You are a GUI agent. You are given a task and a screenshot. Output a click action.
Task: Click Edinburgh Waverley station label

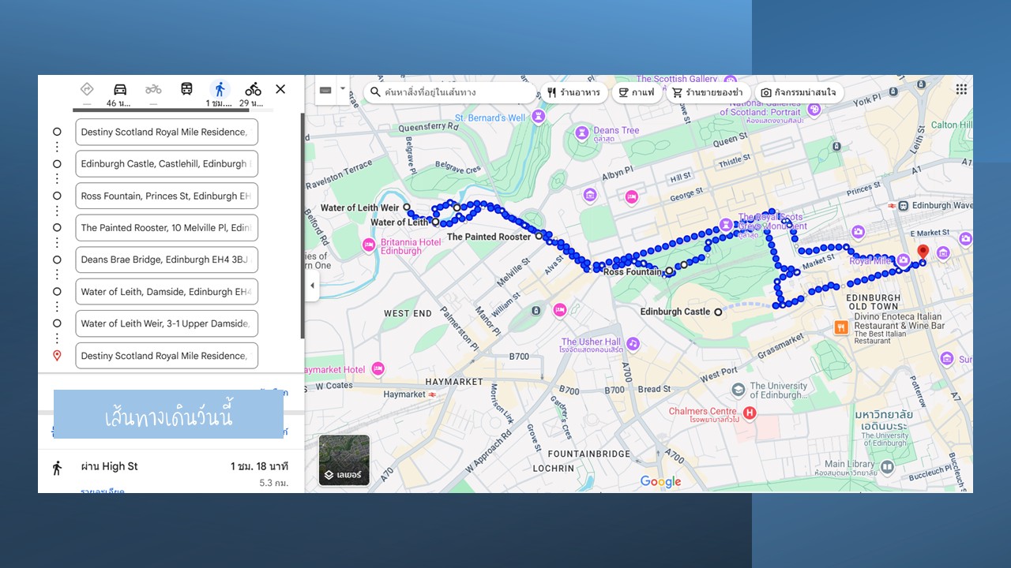coord(942,206)
